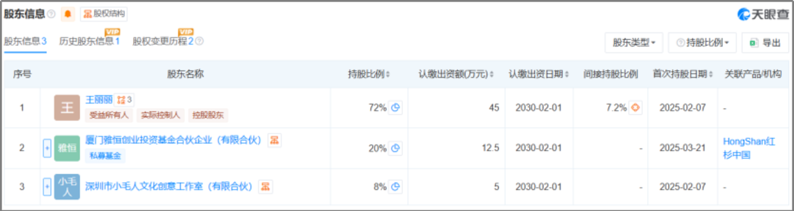The image size is (794, 211).
Task: Open pie chart icon beside 8%
Action: pyautogui.click(x=395, y=187)
